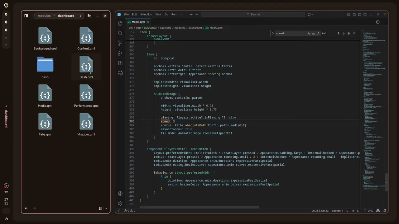Open the Manage gear in the activity bar

[x=120, y=203]
